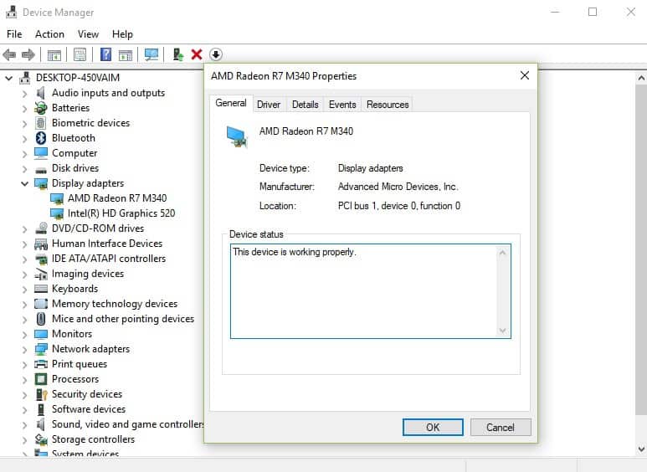The image size is (647, 472).
Task: Switch to the Events tab
Action: pyautogui.click(x=342, y=105)
